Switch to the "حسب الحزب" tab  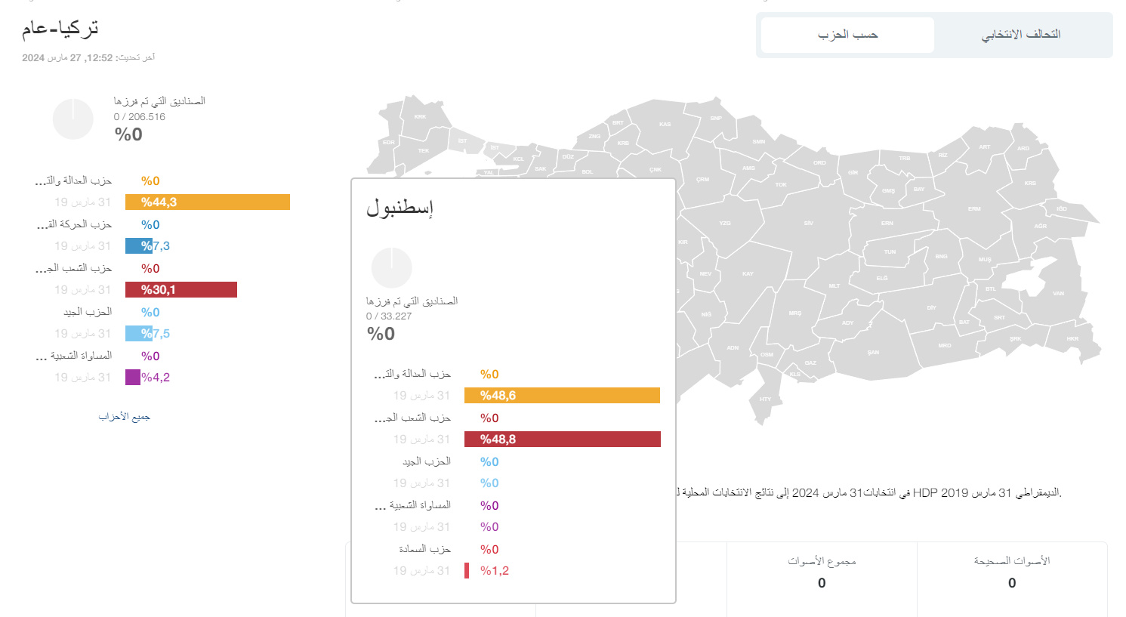pyautogui.click(x=847, y=35)
